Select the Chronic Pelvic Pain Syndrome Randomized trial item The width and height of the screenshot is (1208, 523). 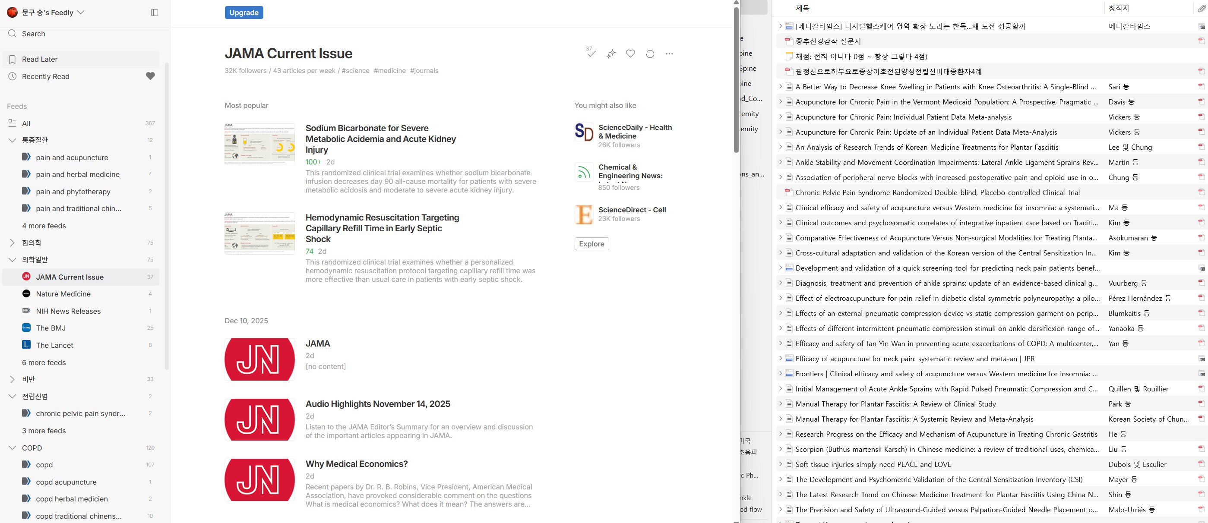[937, 192]
